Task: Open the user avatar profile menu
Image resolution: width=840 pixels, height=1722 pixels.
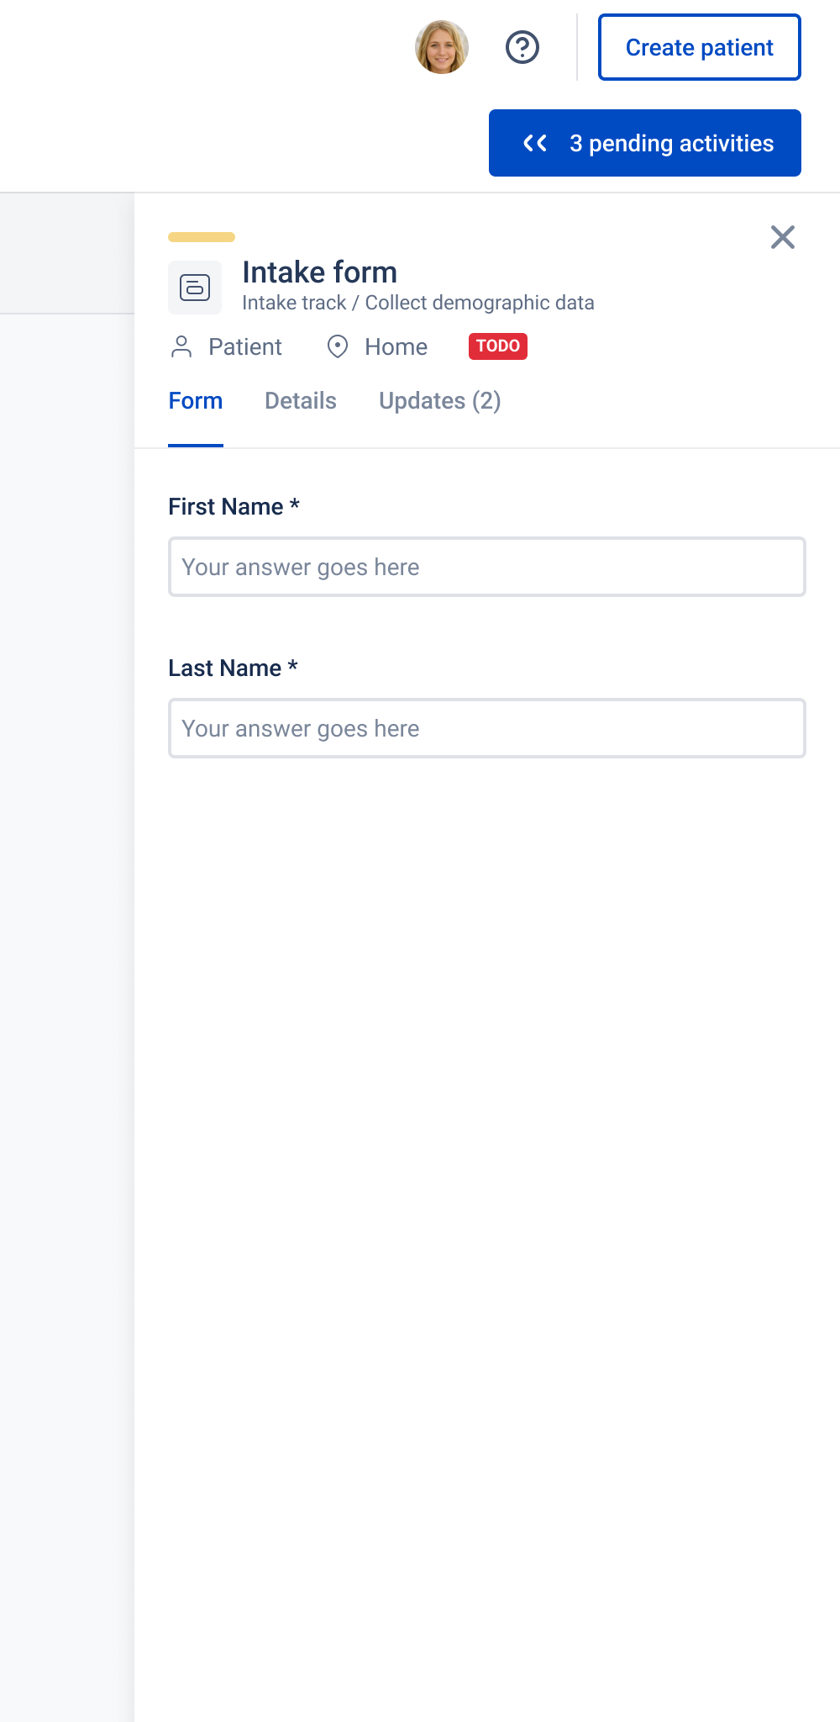Action: tap(442, 47)
